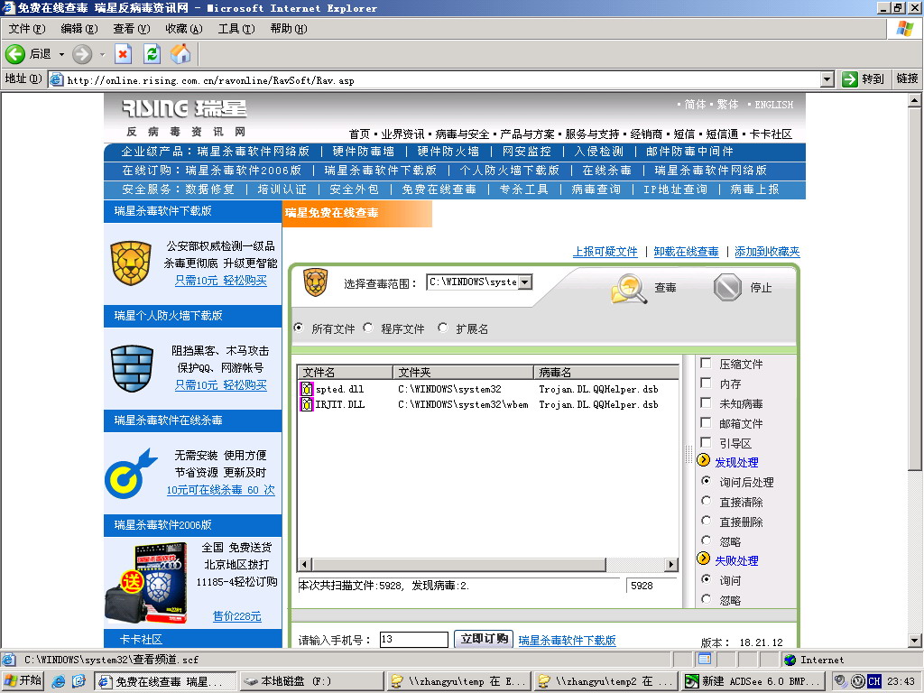The image size is (924, 693).
Task: Select the 程序文件 radio button
Action: pos(368,327)
